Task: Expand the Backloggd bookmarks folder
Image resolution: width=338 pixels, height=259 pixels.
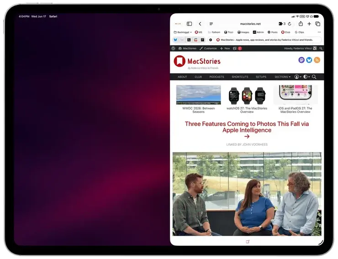Action: pyautogui.click(x=183, y=32)
